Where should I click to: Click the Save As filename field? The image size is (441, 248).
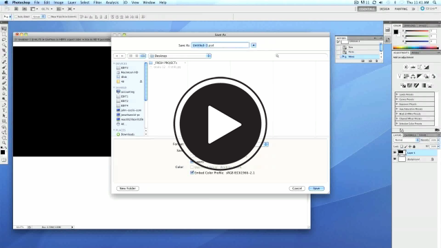220,45
